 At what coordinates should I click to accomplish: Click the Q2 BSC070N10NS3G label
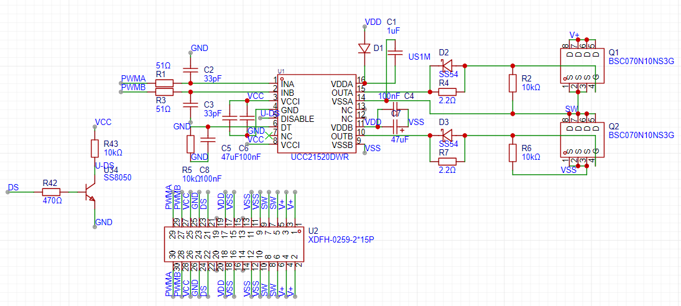641,135
